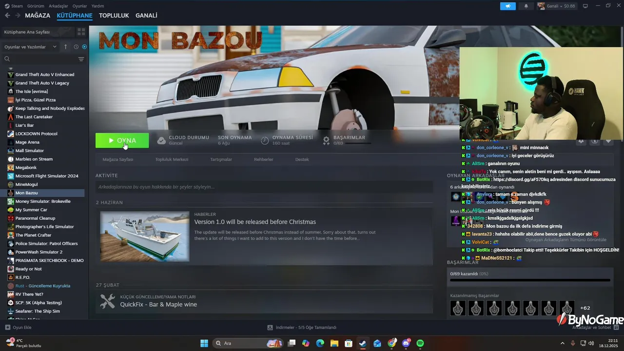
Task: Sort library with the up arrow icon
Action: click(66, 47)
